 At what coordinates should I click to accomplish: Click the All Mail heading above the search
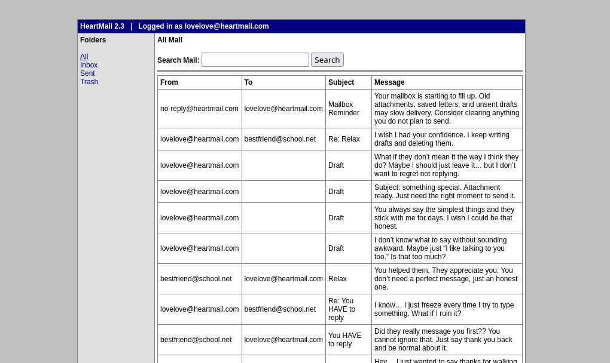pos(170,40)
